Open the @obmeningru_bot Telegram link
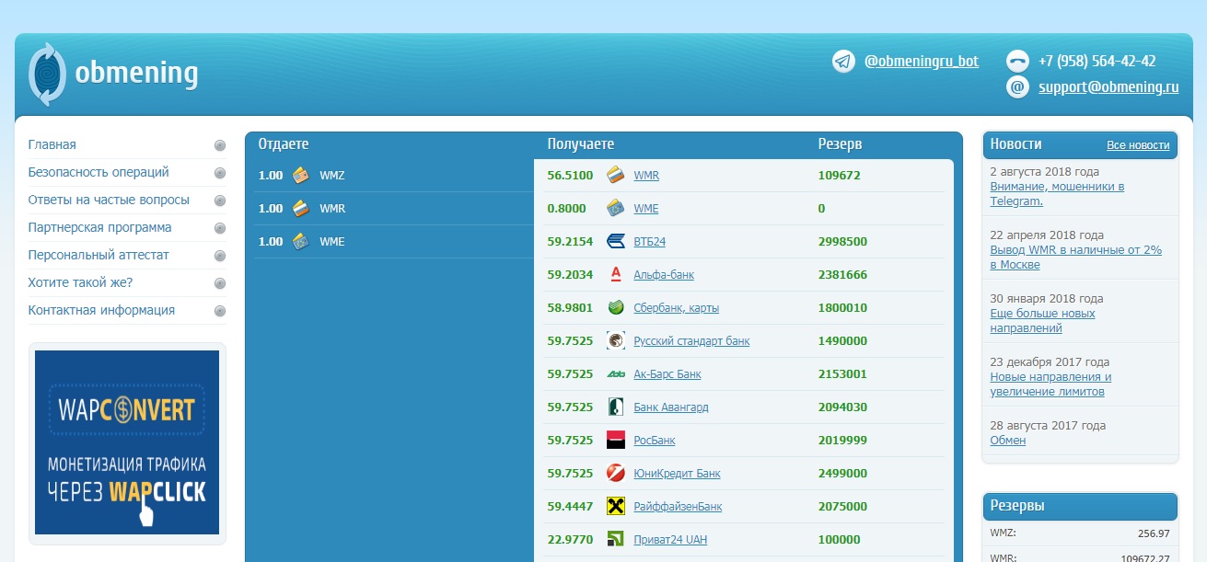Screen dimensions: 1207x562 coord(921,62)
